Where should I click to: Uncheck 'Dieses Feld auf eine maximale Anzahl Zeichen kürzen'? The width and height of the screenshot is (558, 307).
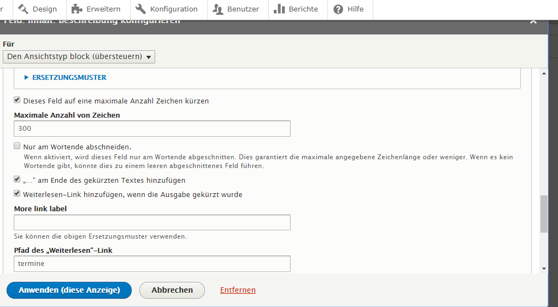click(x=17, y=101)
